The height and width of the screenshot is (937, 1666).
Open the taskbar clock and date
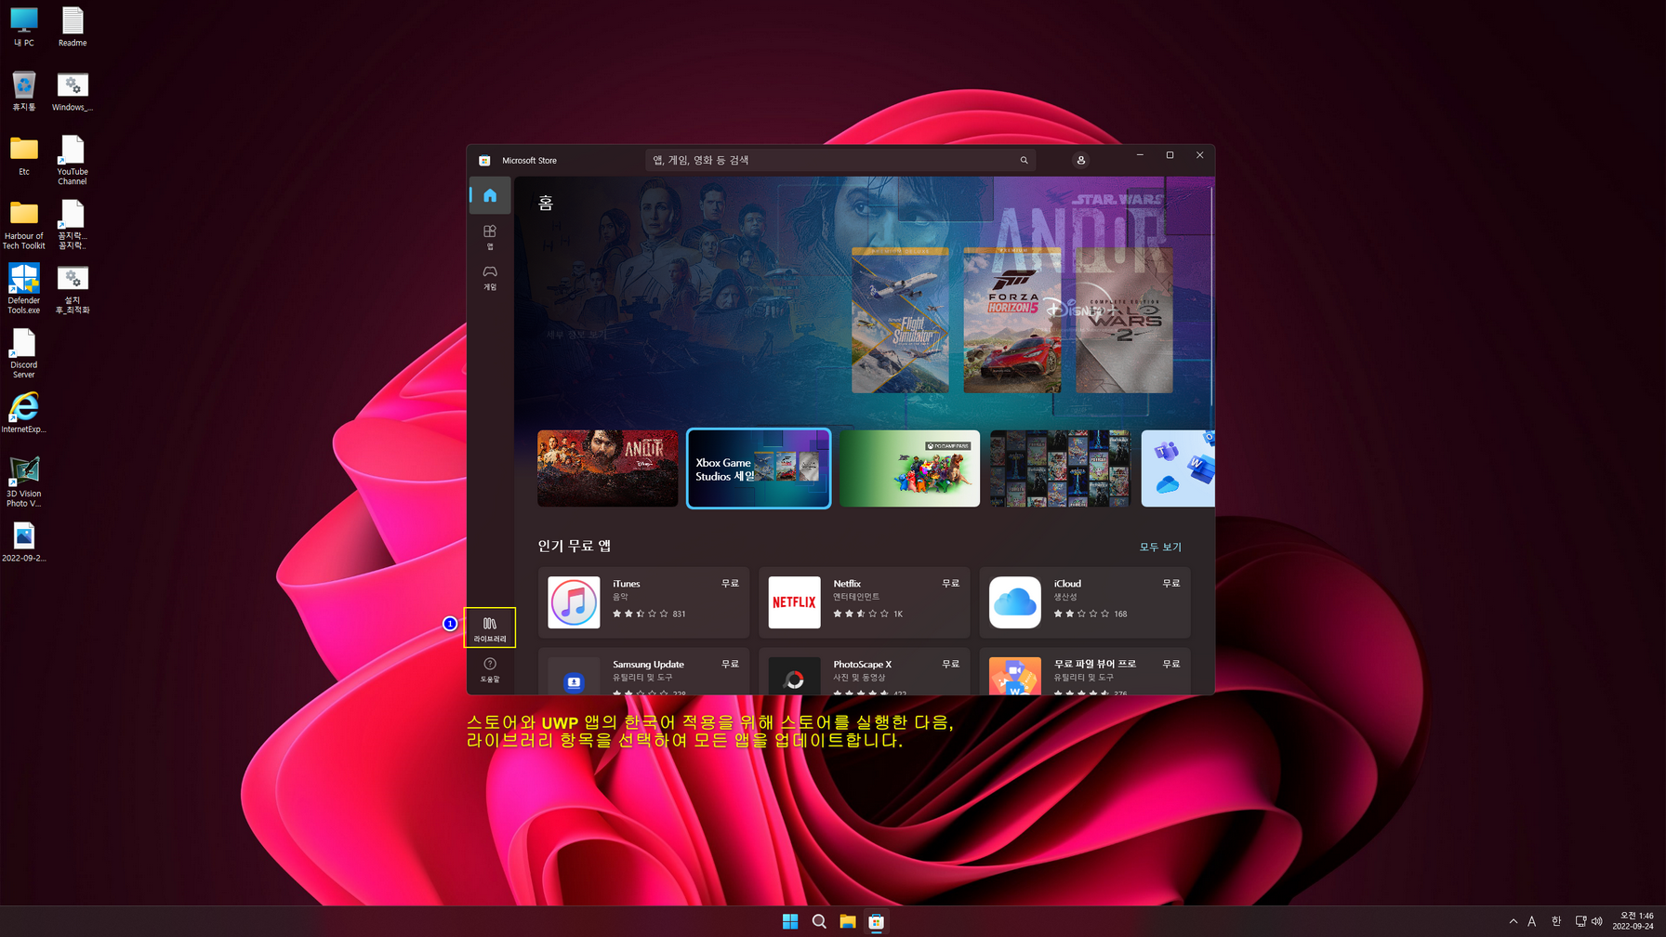click(1633, 921)
